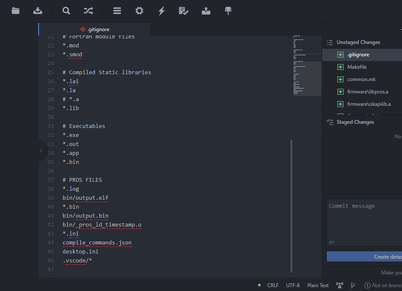
Task: Click on '*.smod' line
Action: [72, 55]
